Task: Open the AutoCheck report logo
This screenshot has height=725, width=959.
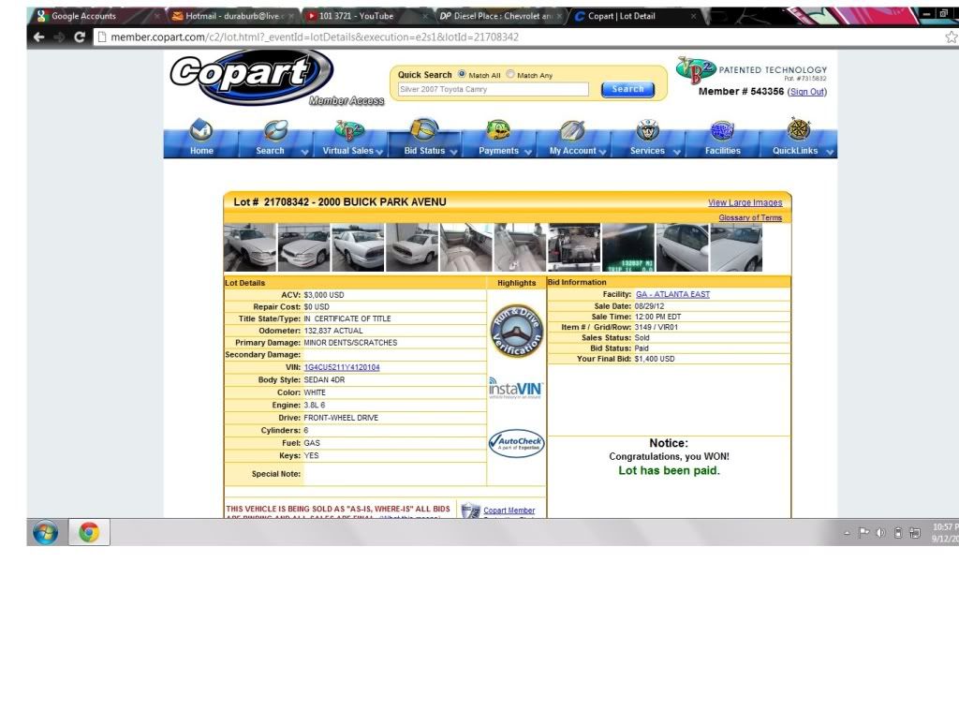Action: tap(516, 443)
